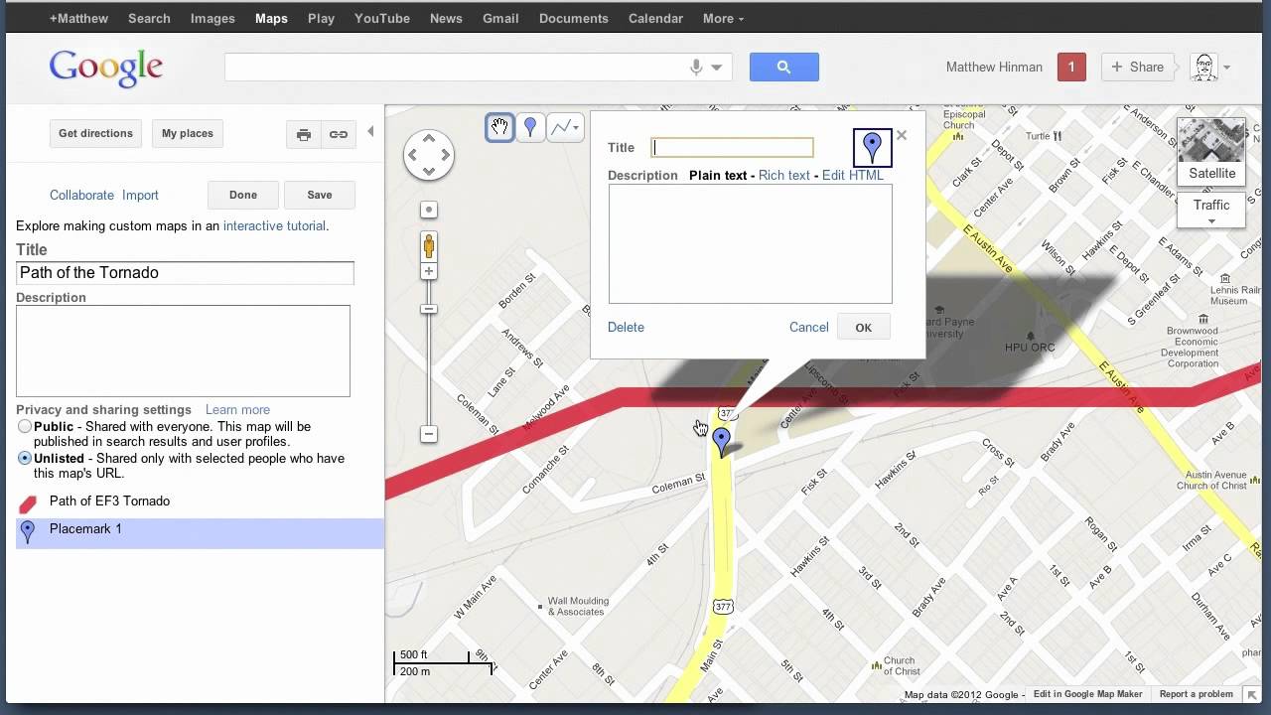
Task: Switch description to Edit HTML
Action: (852, 176)
